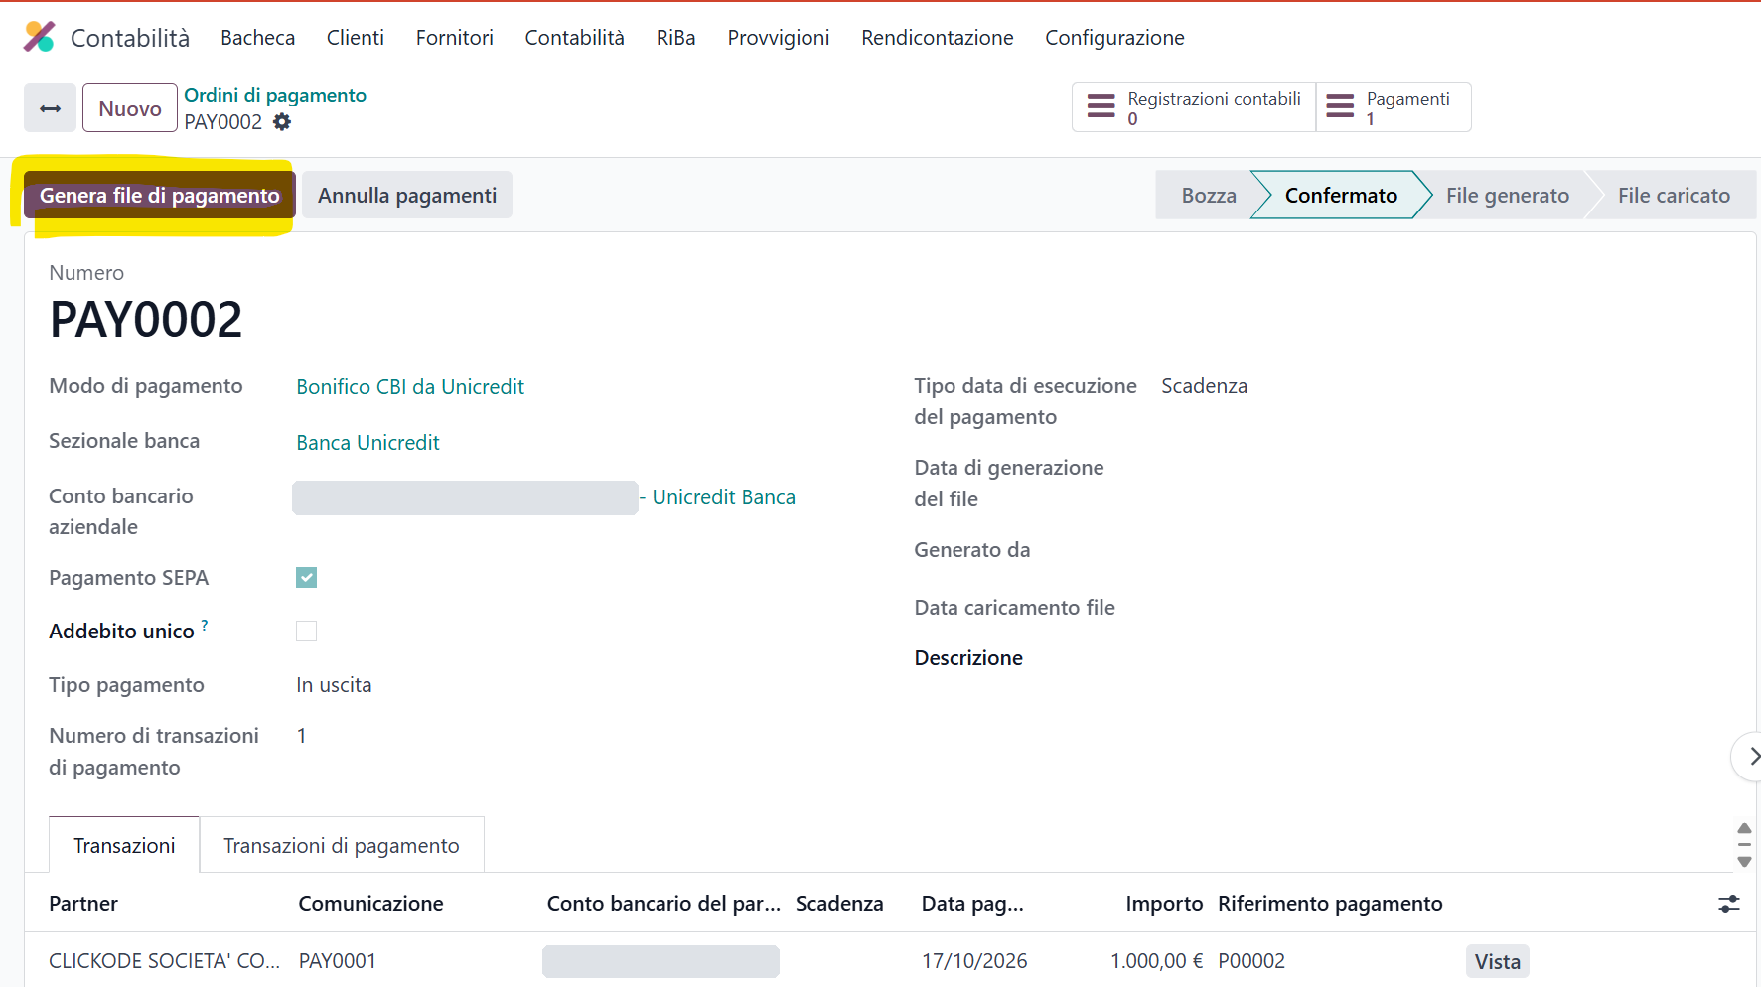Screen dimensions: 1761x987
Task: Open the Provvigioni menu
Action: pyautogui.click(x=779, y=38)
